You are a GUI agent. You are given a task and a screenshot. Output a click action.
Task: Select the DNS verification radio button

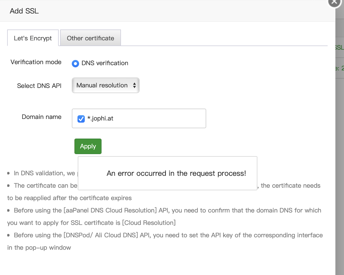pyautogui.click(x=75, y=63)
